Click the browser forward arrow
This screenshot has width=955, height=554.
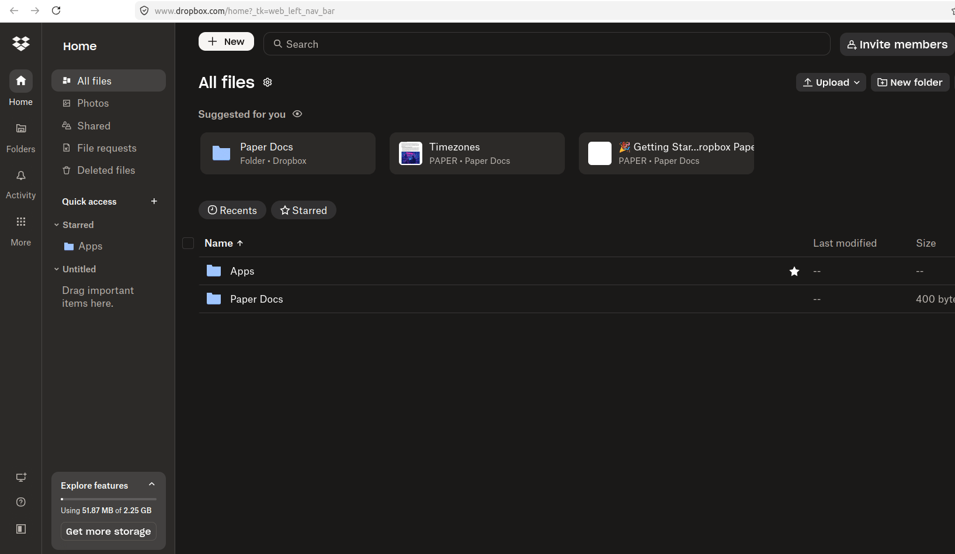[35, 10]
